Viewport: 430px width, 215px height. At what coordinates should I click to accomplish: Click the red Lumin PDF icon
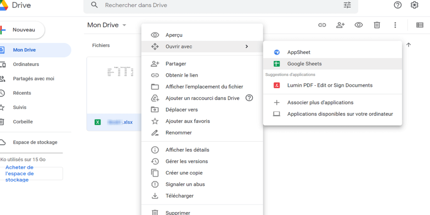pyautogui.click(x=277, y=85)
